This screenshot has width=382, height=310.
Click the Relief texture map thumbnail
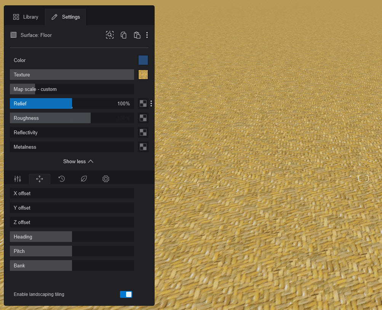point(143,103)
